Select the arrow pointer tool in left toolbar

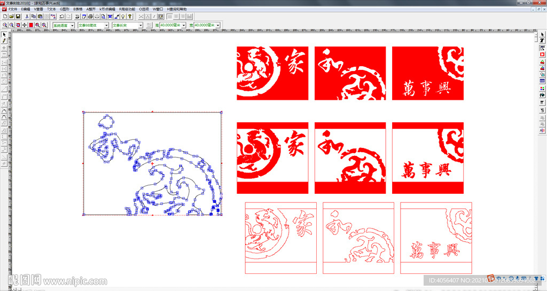pos(4,35)
